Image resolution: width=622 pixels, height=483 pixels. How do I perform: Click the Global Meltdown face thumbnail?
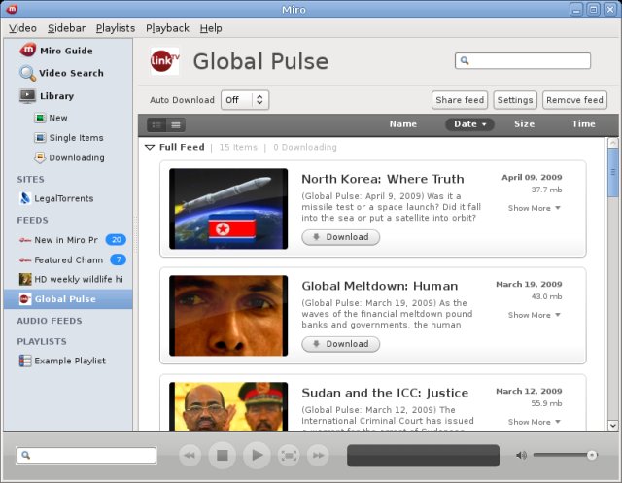(228, 316)
